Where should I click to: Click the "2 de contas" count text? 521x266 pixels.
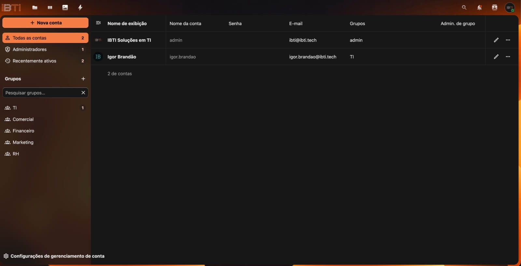tap(120, 74)
